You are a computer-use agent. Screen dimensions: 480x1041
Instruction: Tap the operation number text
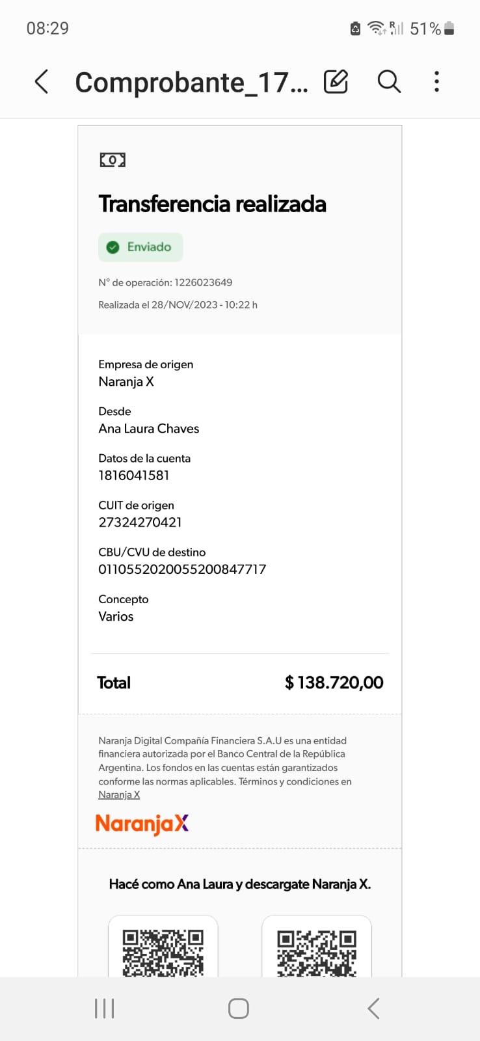point(165,282)
